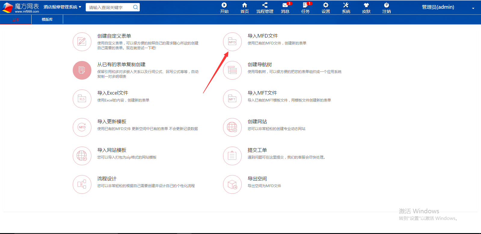The width and height of the screenshot is (481, 234).
Task: Click the 导出空间 cube icon
Action: click(232, 184)
